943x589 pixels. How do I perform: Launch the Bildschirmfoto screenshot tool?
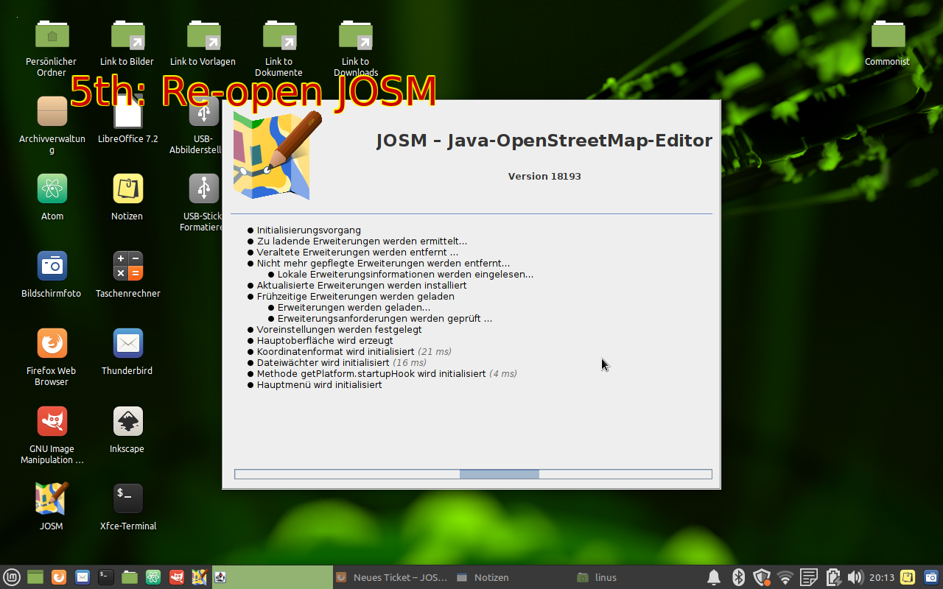pyautogui.click(x=52, y=266)
